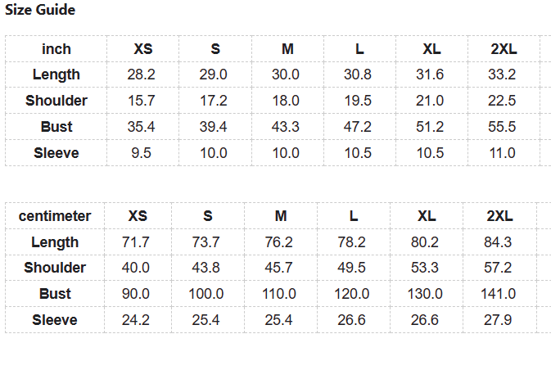This screenshot has height=370, width=551.
Task: Click 2XL column header in centimeter table
Action: (499, 216)
